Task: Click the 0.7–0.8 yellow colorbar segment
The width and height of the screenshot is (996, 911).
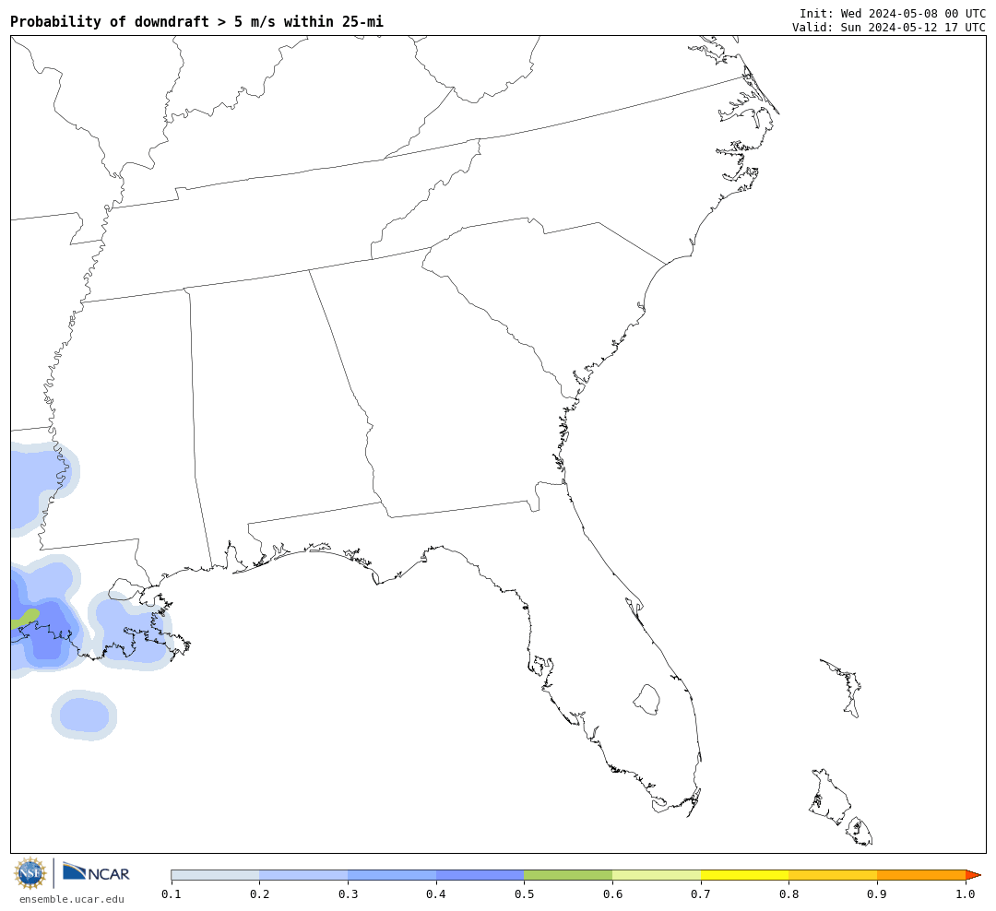Action: (x=745, y=875)
